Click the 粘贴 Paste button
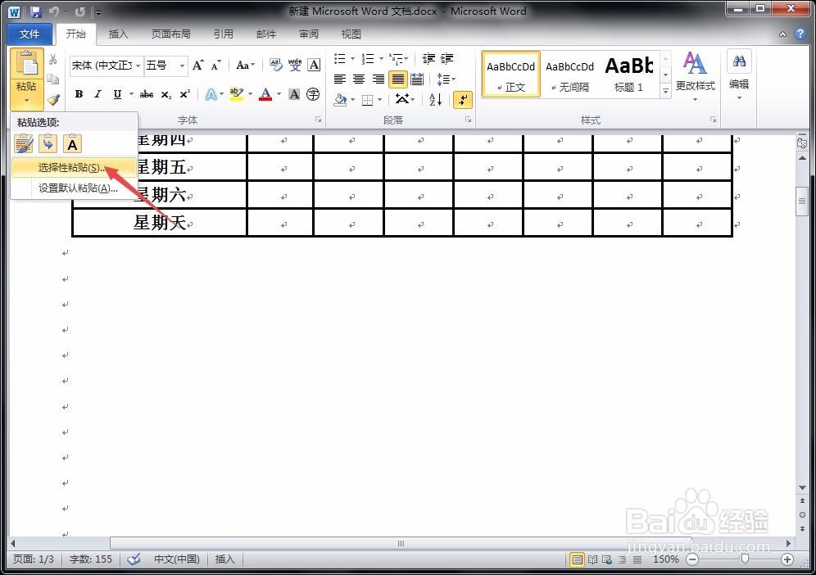The image size is (816, 575). pos(26,79)
